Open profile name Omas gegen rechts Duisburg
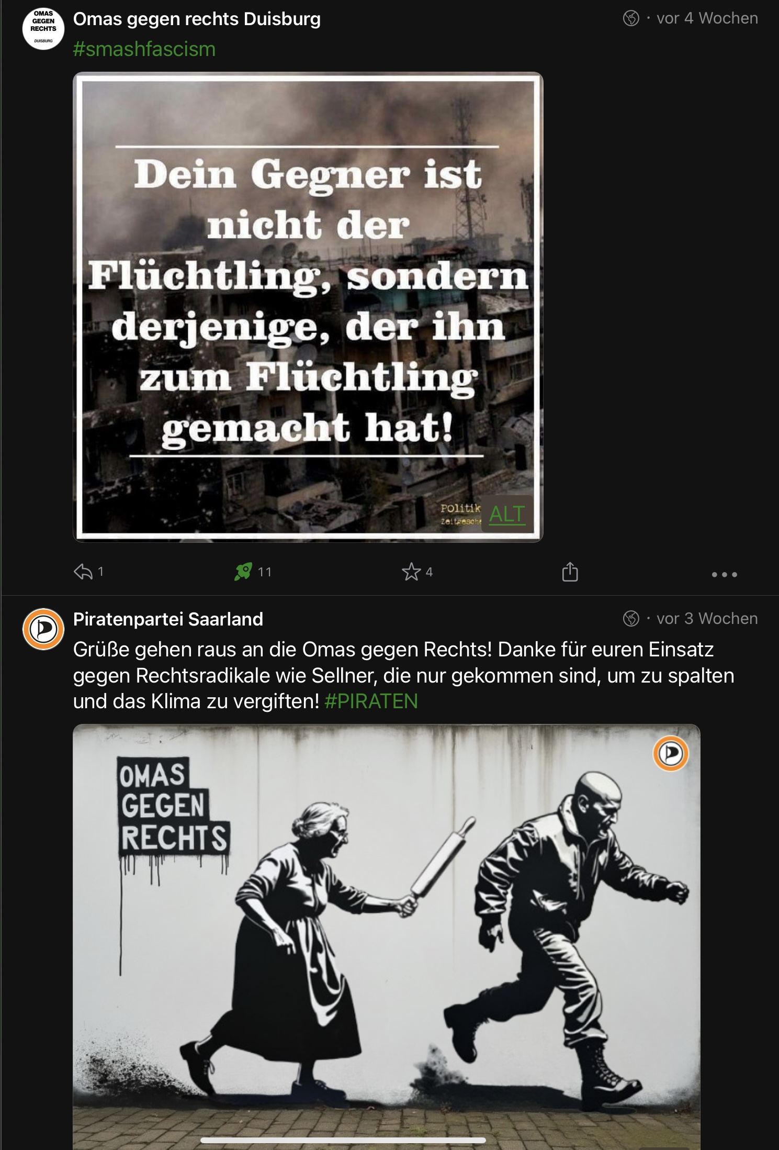This screenshot has width=779, height=1150. click(x=197, y=19)
